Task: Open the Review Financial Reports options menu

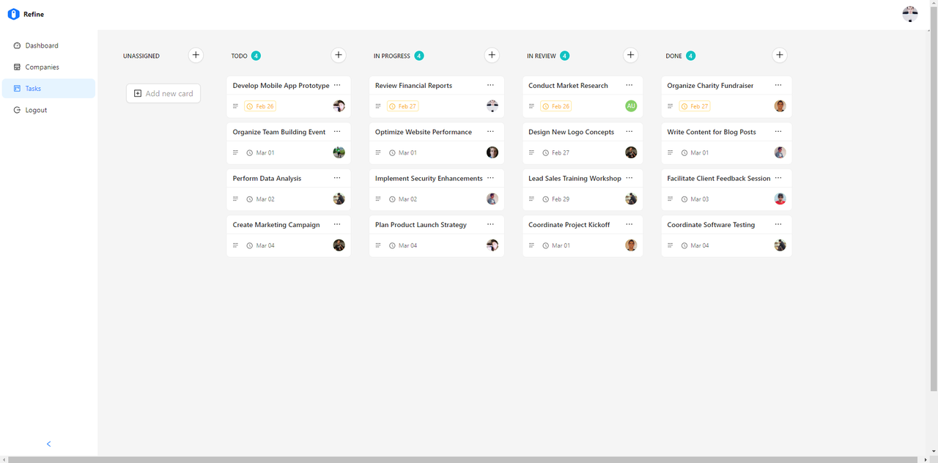Action: click(x=491, y=86)
